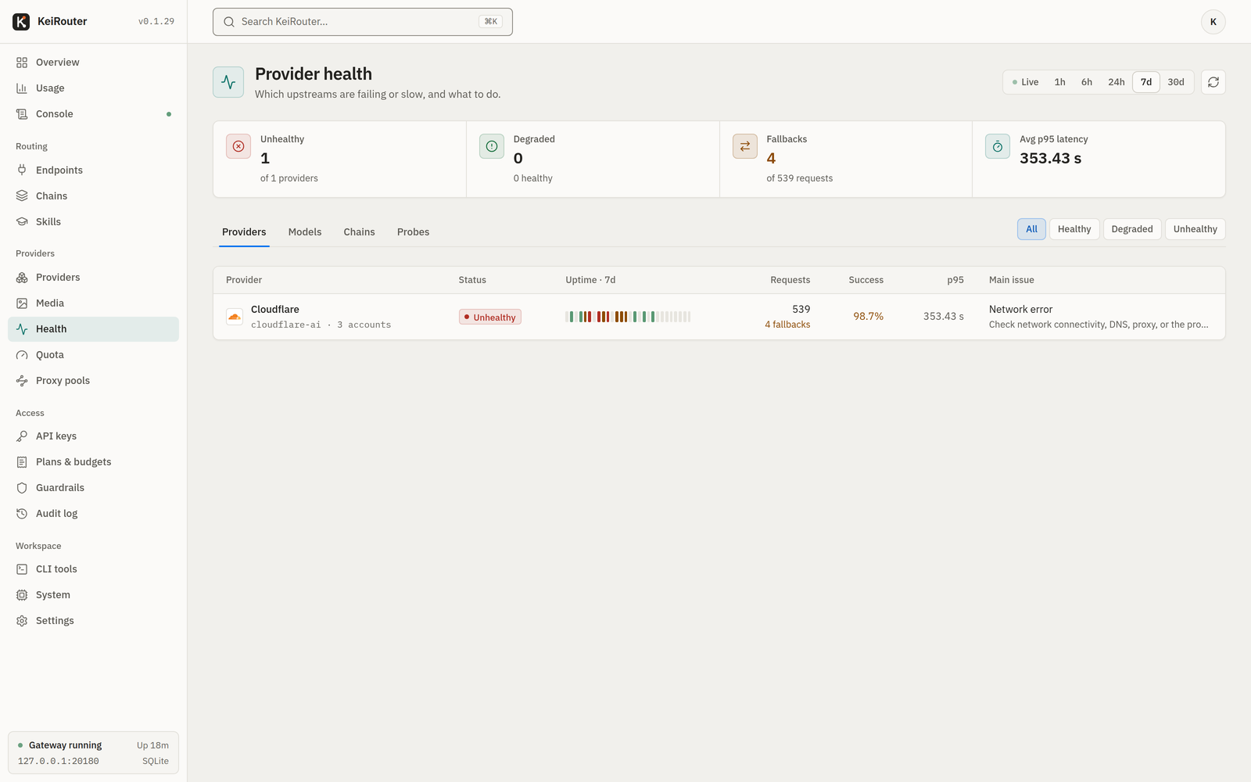
Task: Select the 1h time range
Action: coord(1059,82)
